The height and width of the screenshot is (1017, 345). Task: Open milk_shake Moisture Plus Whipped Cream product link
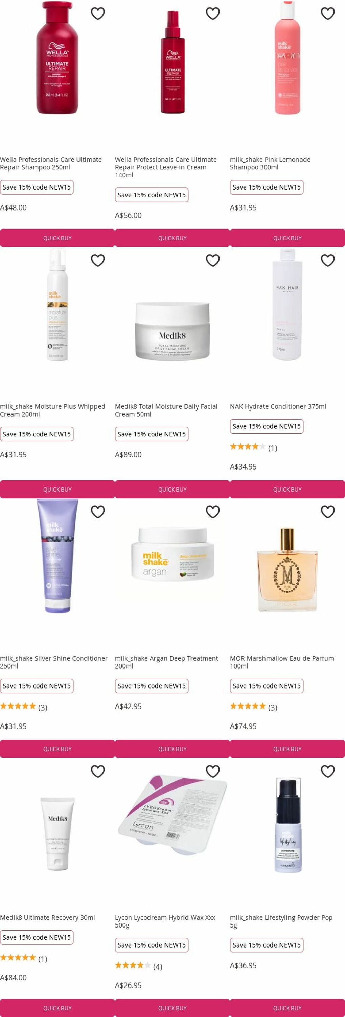(x=53, y=410)
